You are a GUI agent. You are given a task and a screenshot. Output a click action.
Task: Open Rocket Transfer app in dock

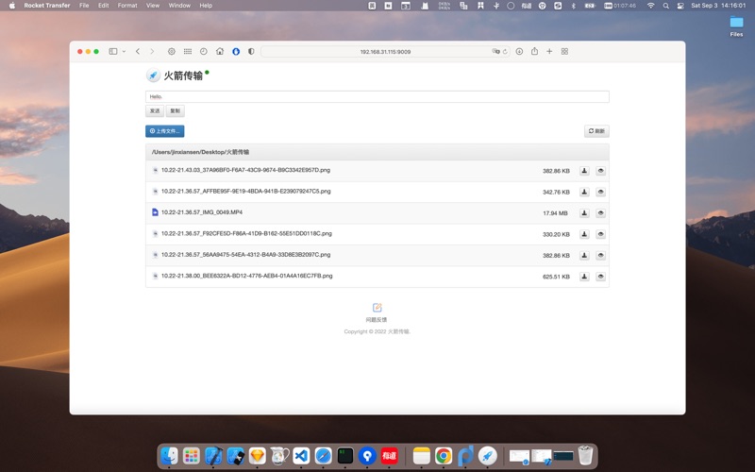[x=487, y=455]
